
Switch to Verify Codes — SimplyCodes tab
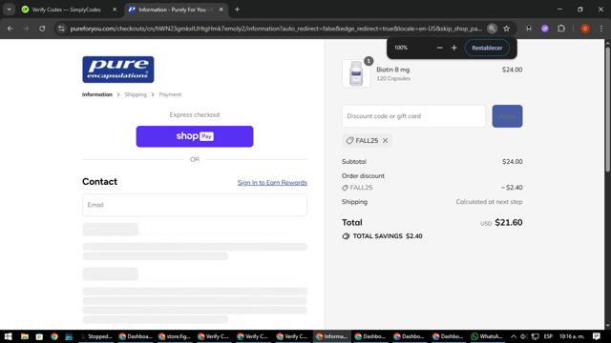66,10
